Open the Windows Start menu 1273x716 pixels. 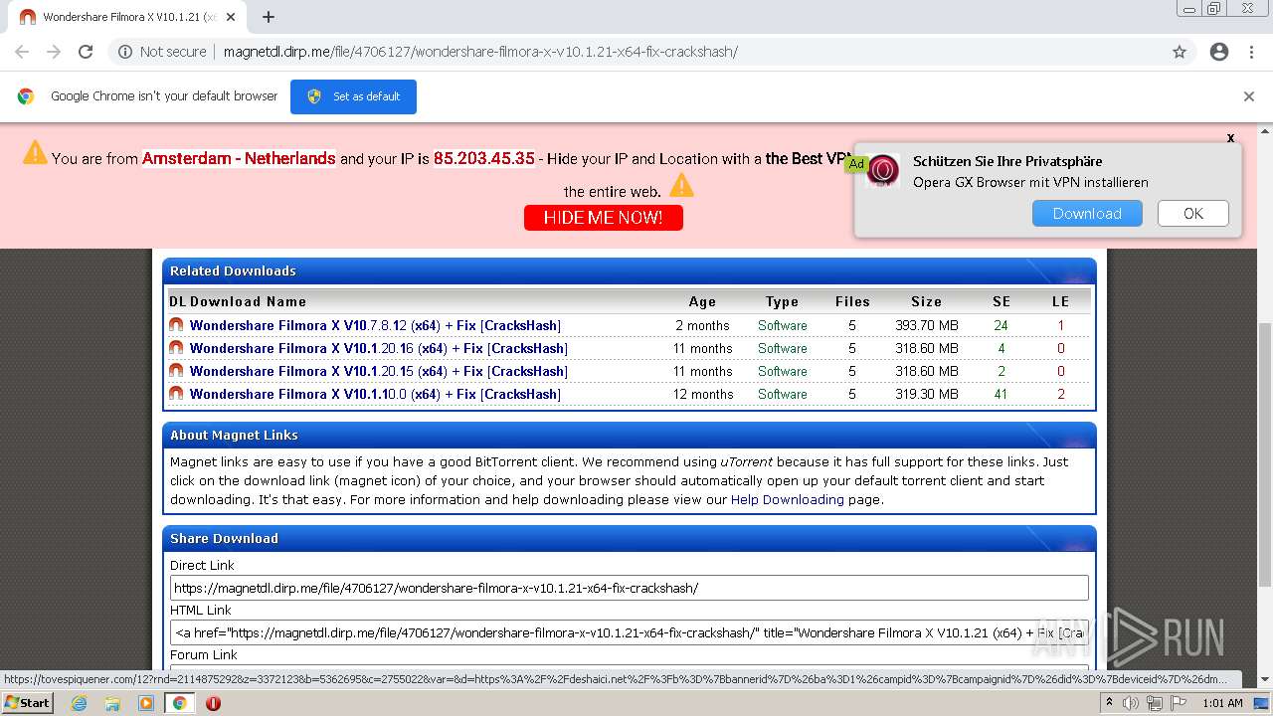click(27, 702)
